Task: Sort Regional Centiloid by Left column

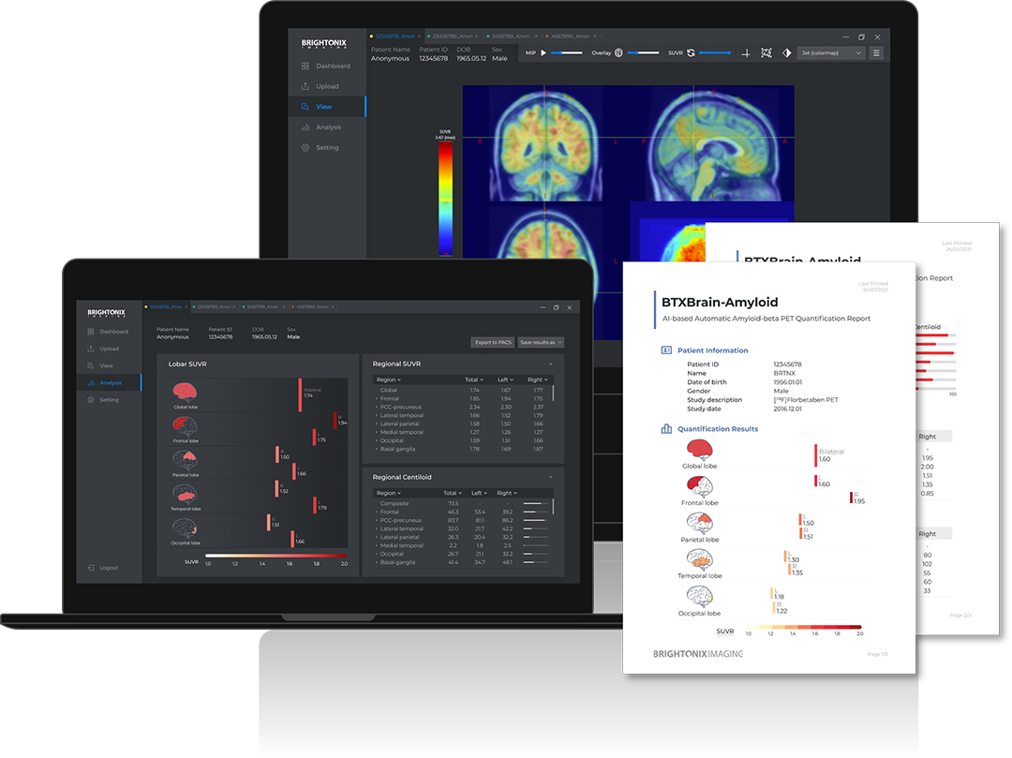Action: point(479,493)
